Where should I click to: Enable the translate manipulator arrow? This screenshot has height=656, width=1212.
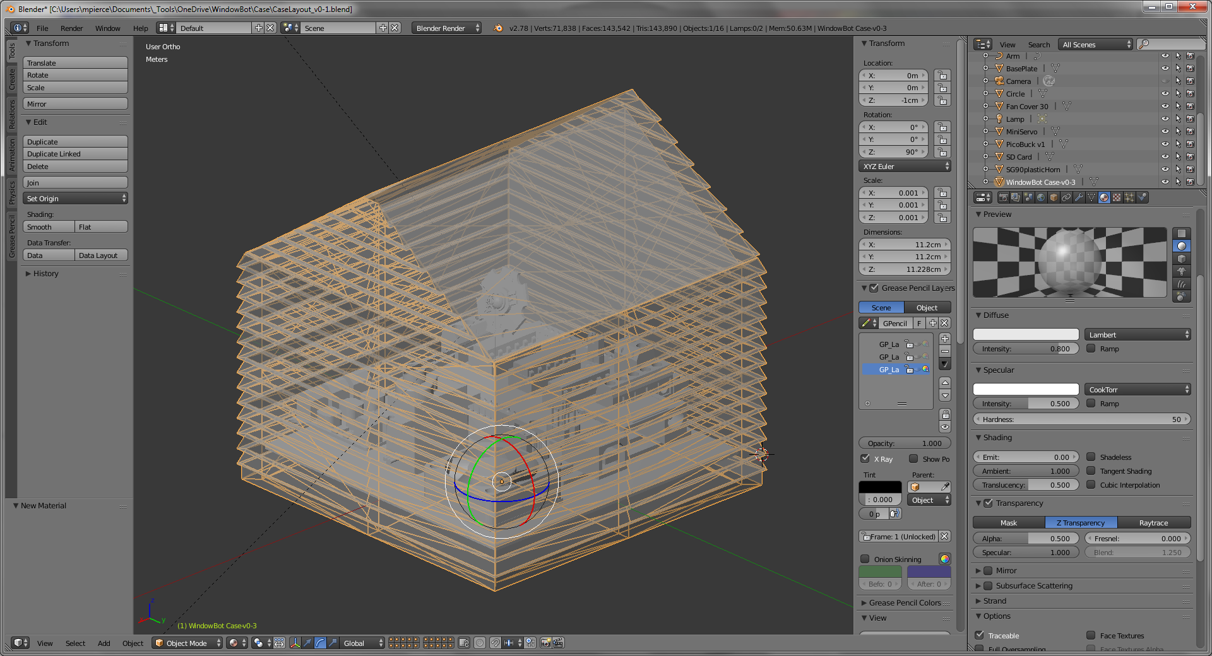pyautogui.click(x=307, y=643)
